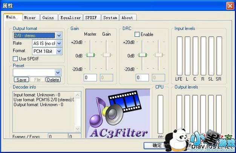Click the 'User format: PCM16 2/0 (stereo)' line
The height and width of the screenshot is (153, 236).
coord(44,100)
